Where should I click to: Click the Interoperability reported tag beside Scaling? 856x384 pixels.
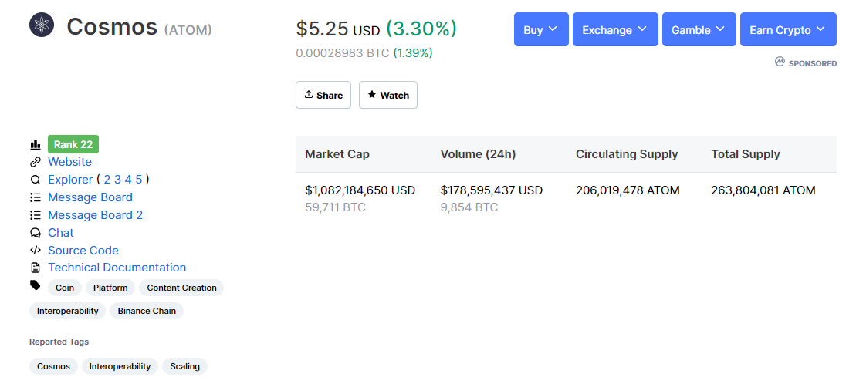(120, 366)
